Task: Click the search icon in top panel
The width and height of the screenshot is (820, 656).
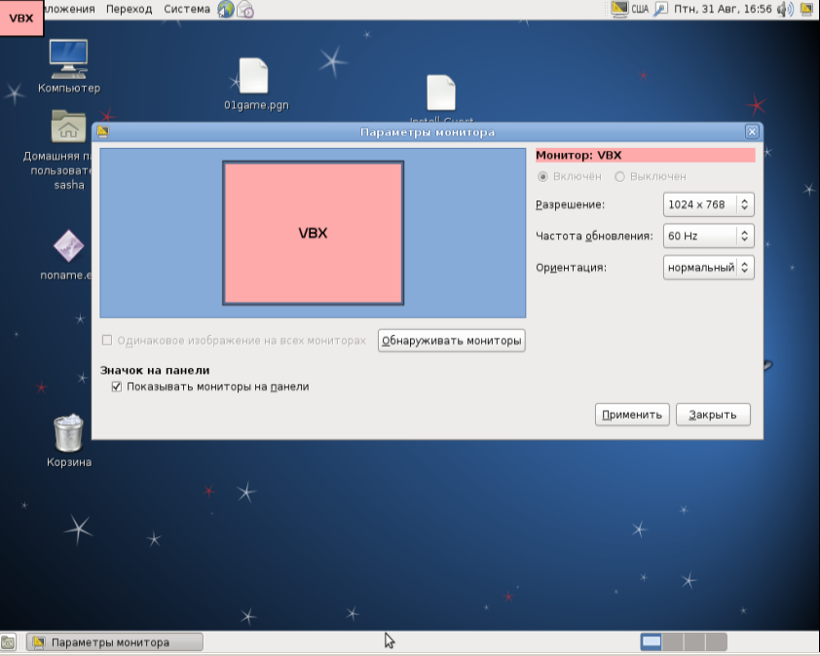Action: [x=661, y=9]
